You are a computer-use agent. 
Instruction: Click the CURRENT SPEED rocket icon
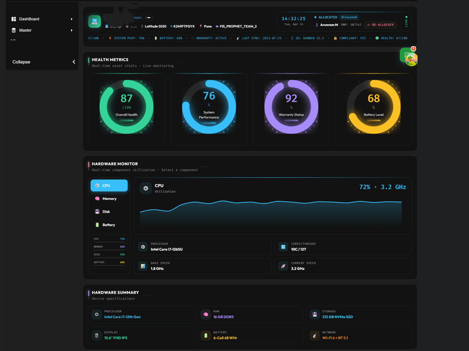point(283,266)
